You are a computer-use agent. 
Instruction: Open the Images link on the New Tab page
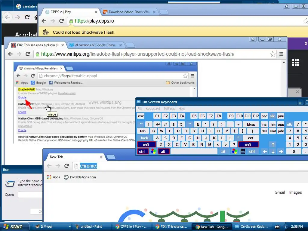pos(295,192)
